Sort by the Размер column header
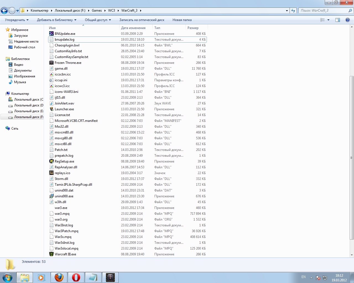This screenshot has width=354, height=283. point(197,28)
